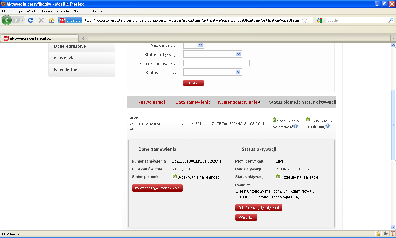Sort by Nazwa usługi column header
396x238 pixels.
click(151, 102)
